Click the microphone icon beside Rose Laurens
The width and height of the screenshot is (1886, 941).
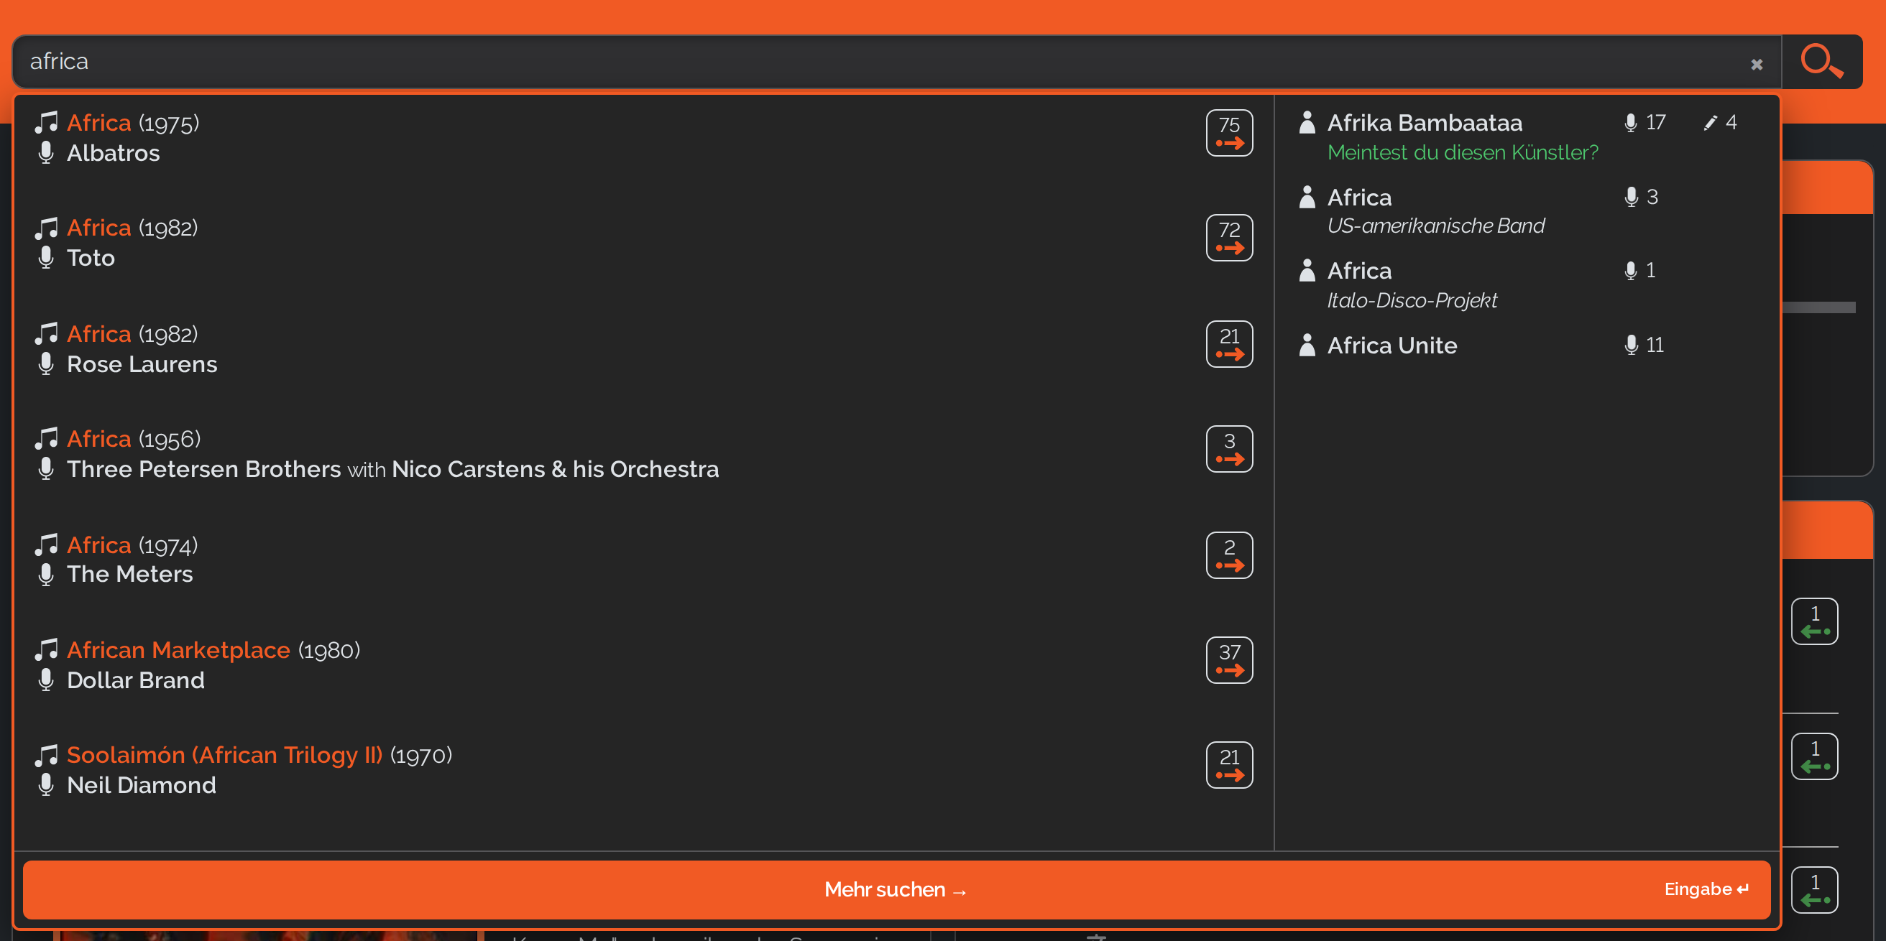pyautogui.click(x=46, y=363)
